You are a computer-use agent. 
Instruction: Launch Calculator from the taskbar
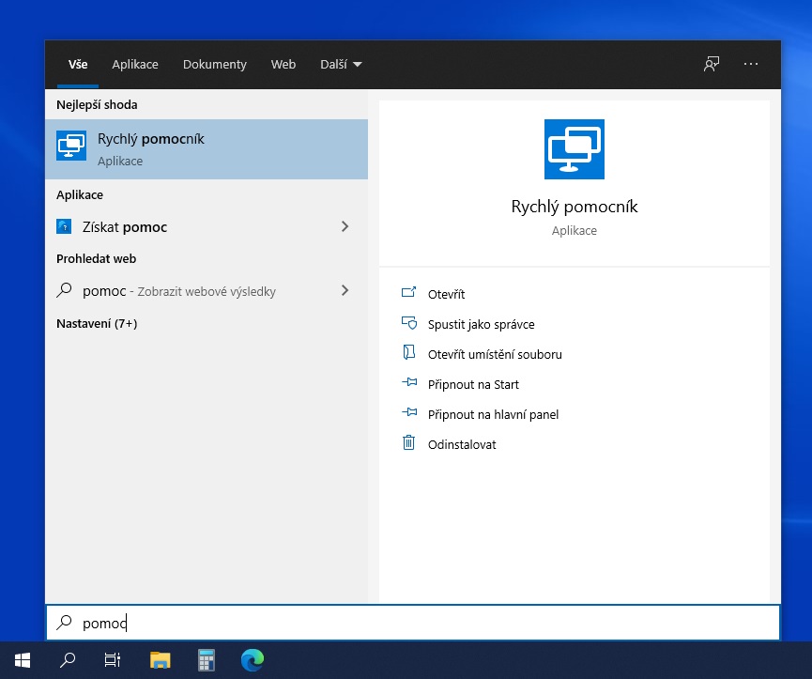[207, 660]
